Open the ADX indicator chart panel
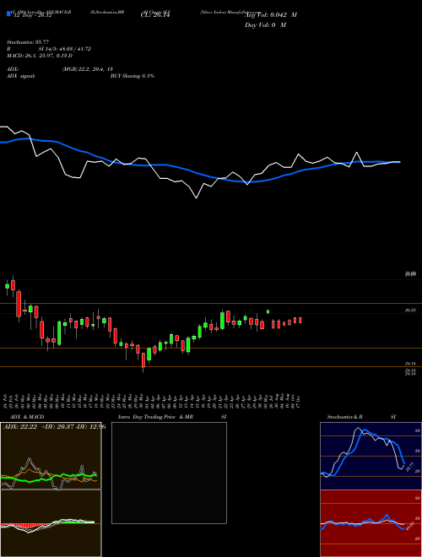The height and width of the screenshot is (557, 422). pyautogui.click(x=51, y=456)
